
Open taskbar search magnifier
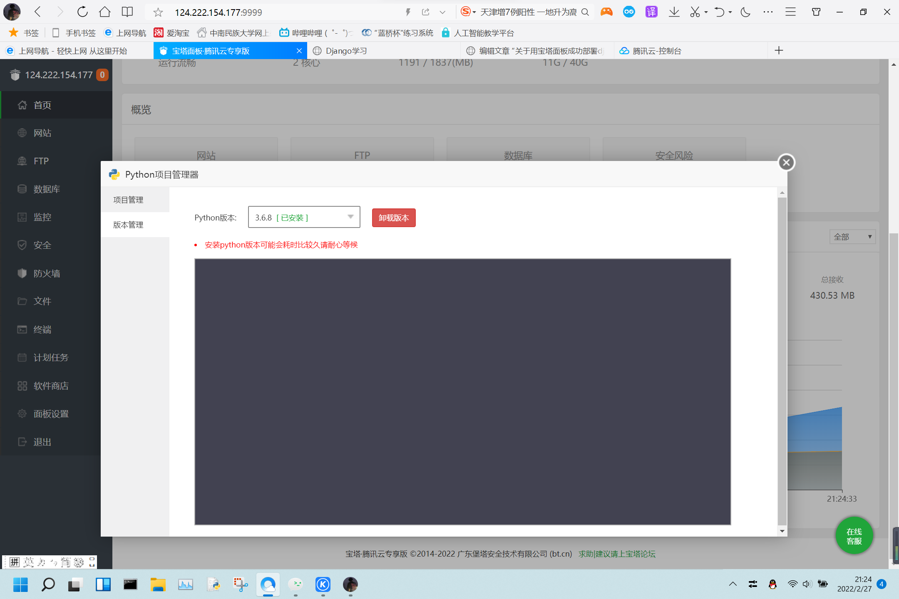click(x=48, y=584)
